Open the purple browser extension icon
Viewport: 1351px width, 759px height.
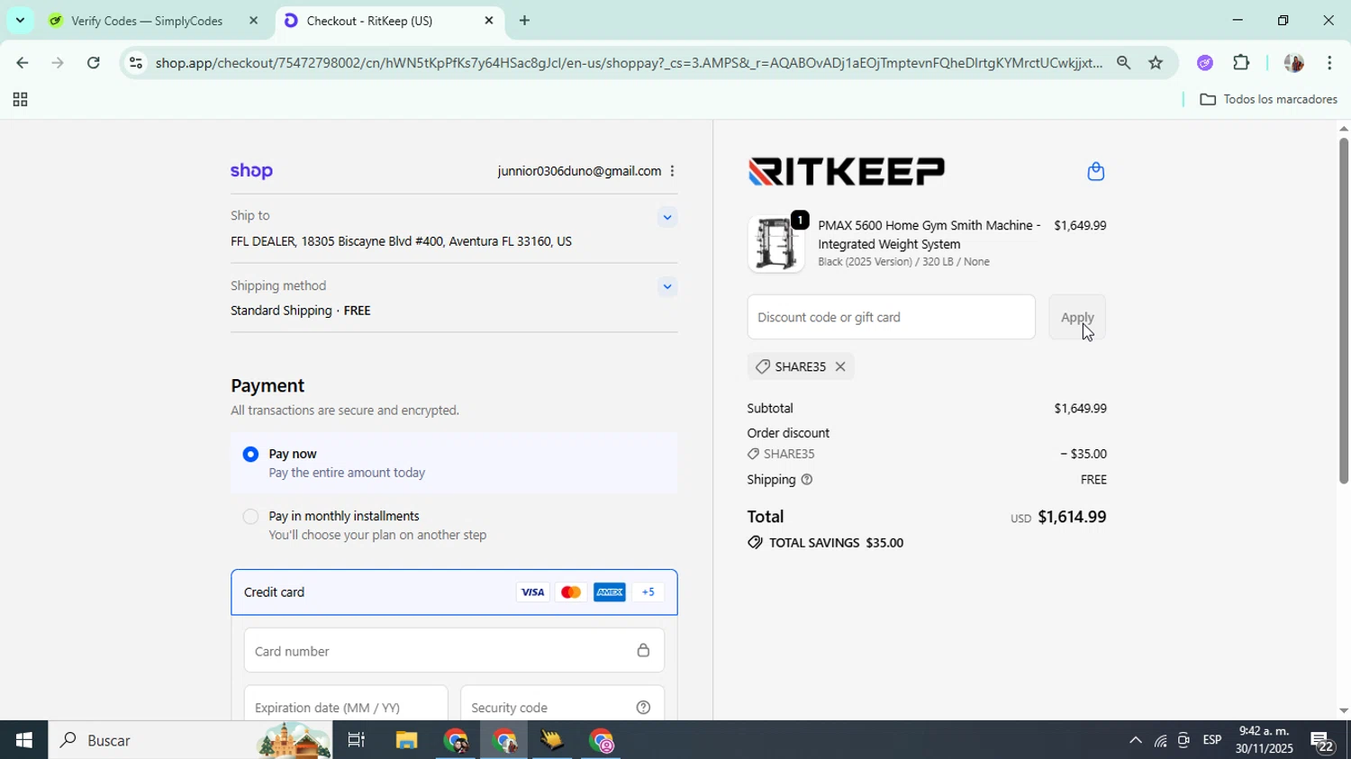point(1205,63)
